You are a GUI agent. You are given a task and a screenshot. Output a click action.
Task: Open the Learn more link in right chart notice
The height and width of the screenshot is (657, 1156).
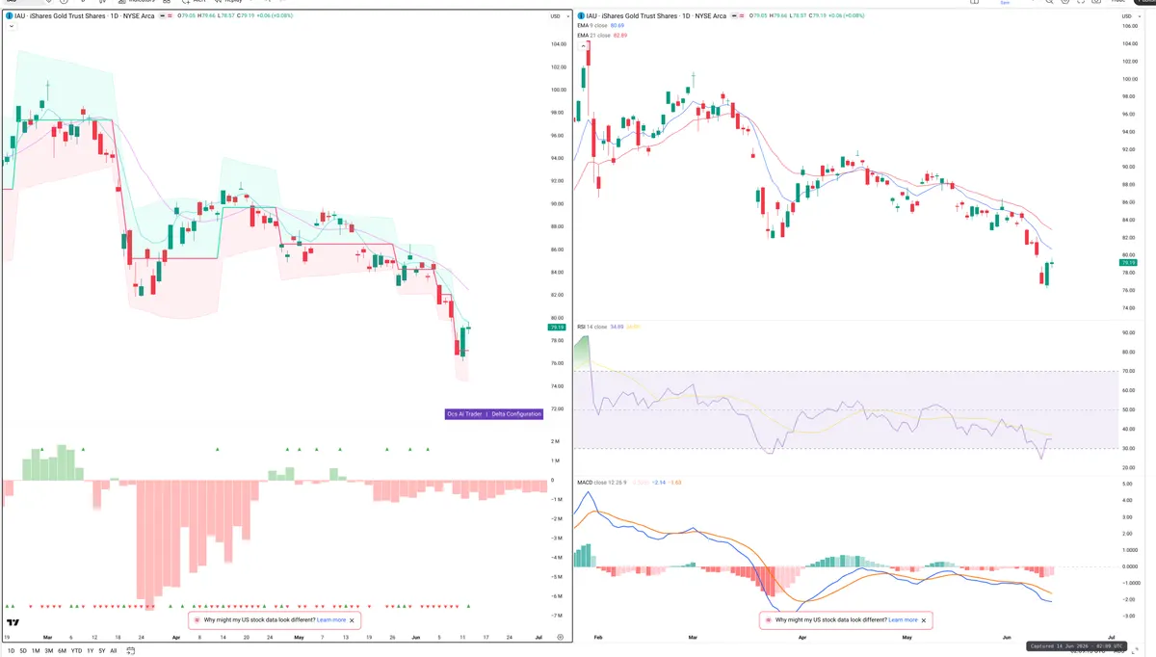[903, 620]
